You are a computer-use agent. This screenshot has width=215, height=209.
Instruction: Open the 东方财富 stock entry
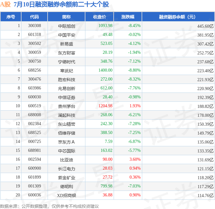pyautogui.click(x=67, y=53)
